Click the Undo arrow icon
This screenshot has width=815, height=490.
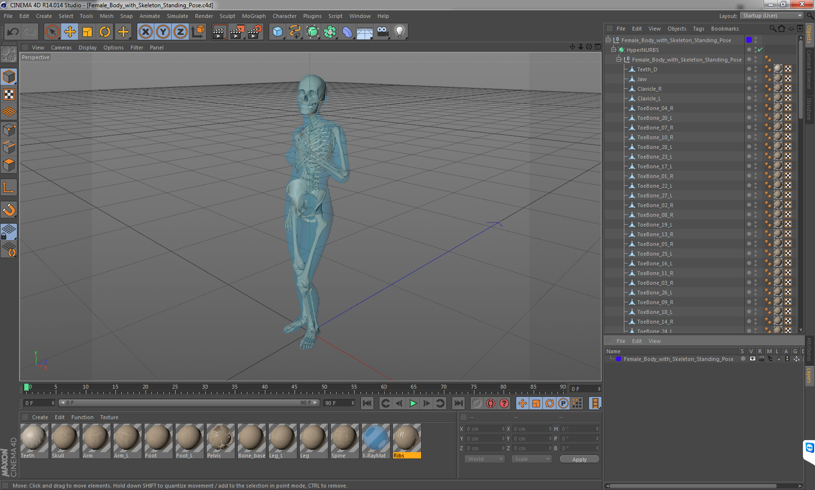coord(13,32)
